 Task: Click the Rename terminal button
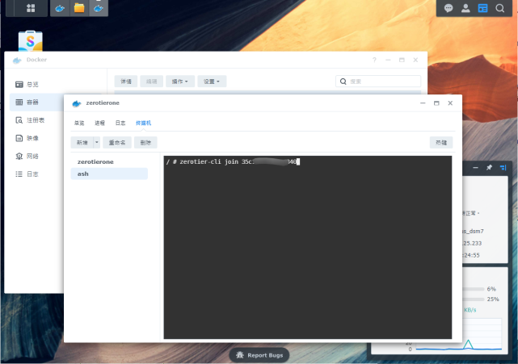click(x=117, y=142)
